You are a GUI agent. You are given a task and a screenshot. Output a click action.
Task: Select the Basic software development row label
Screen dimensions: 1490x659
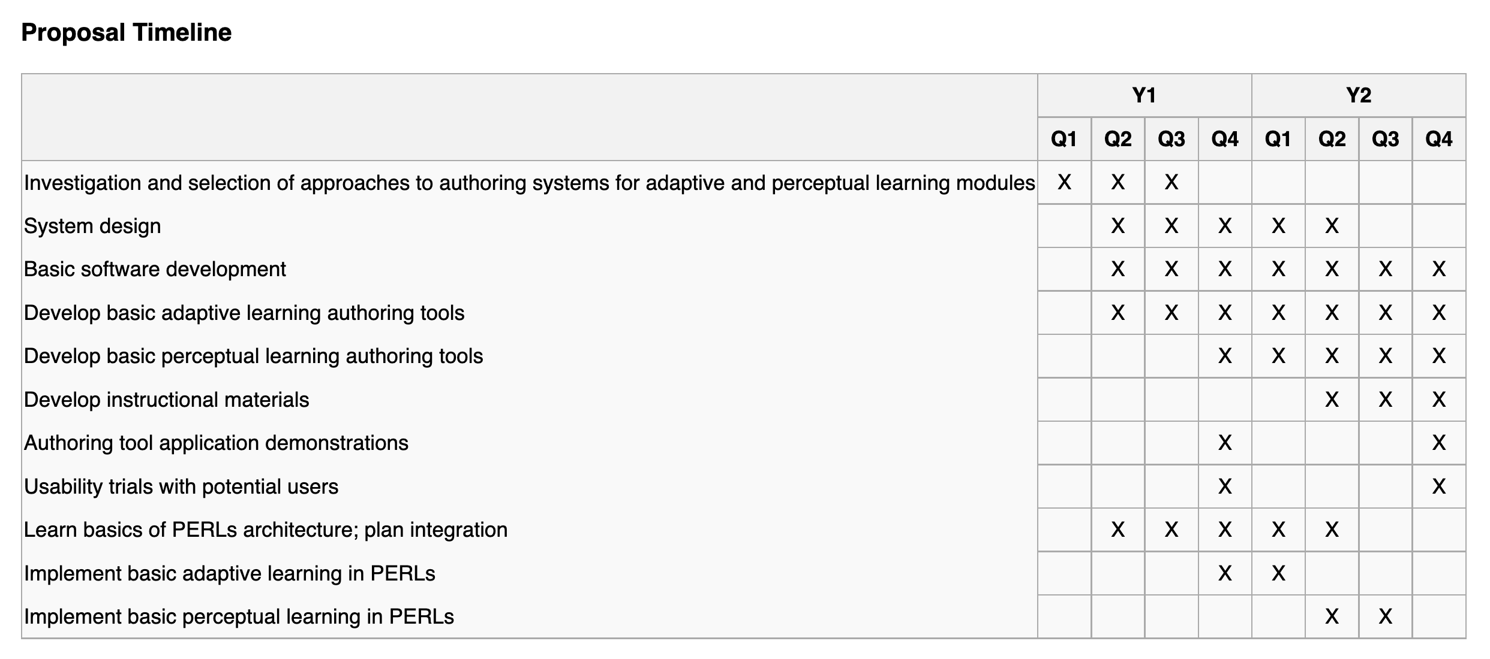[155, 269]
